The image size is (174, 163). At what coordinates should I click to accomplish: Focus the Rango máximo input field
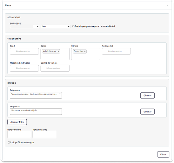pyautogui.click(x=44, y=135)
